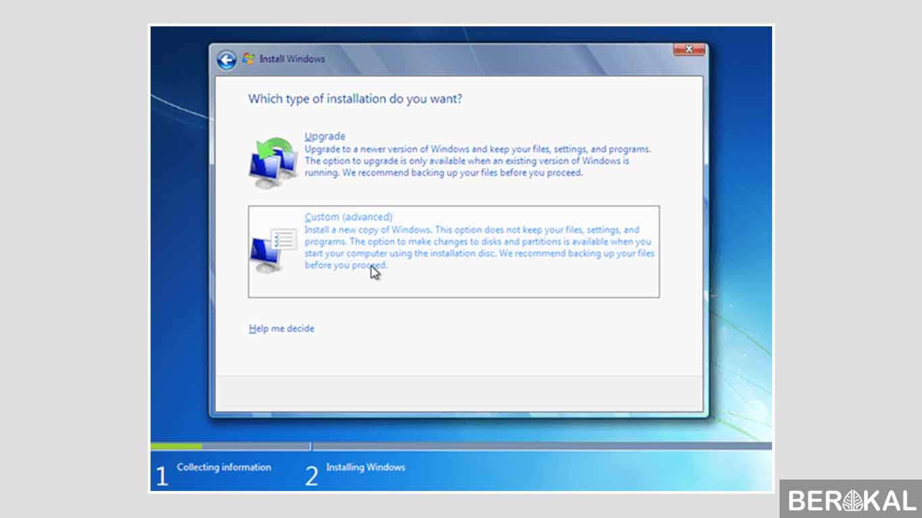Click the Upgrade option description text
Viewport: 922px width, 518px height.
pos(478,161)
